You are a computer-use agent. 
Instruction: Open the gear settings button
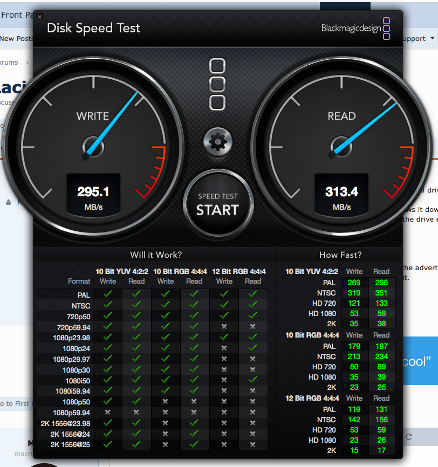[218, 142]
